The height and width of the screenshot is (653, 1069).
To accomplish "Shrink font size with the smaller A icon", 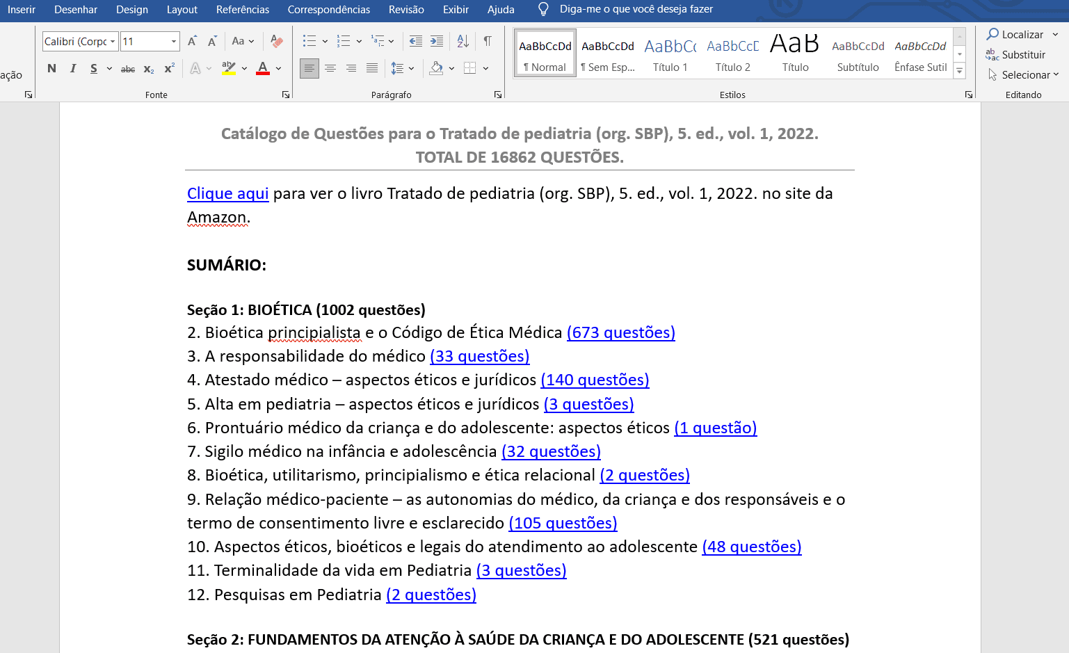I will pos(212,42).
